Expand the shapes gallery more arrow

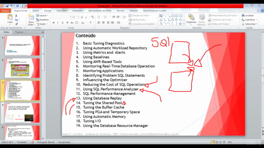point(184,24)
